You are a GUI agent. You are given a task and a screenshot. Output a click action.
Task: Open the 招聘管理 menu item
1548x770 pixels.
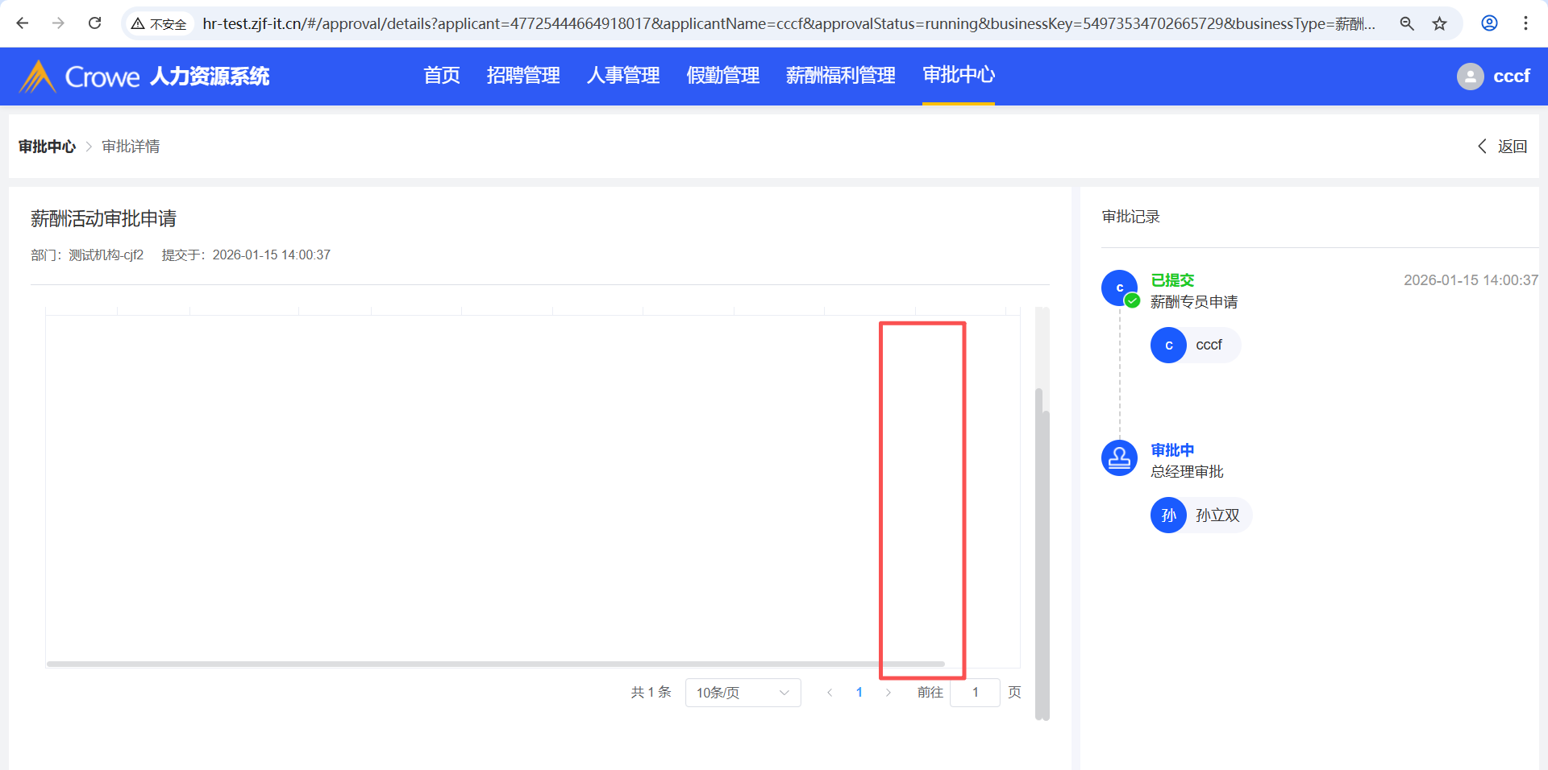click(523, 76)
